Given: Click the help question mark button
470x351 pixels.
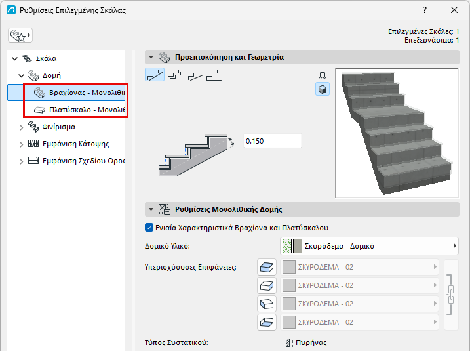Looking at the screenshot, I should 425,10.
